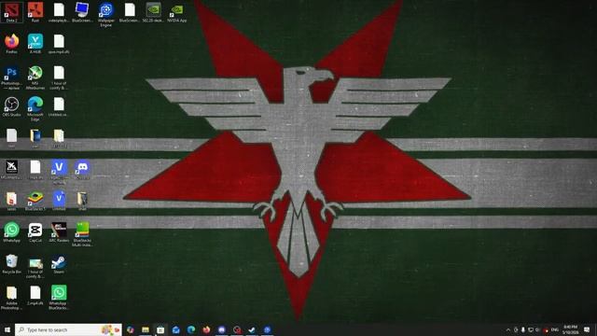Open Microsoft Store from the taskbar
The width and height of the screenshot is (597, 336).
tap(160, 329)
